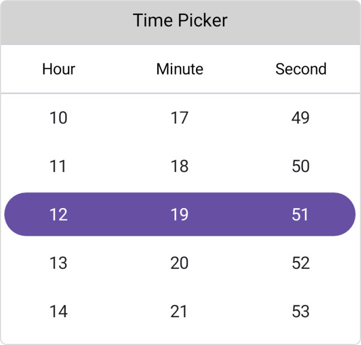
Task: Select minute 18 from the picker
Action: [179, 166]
